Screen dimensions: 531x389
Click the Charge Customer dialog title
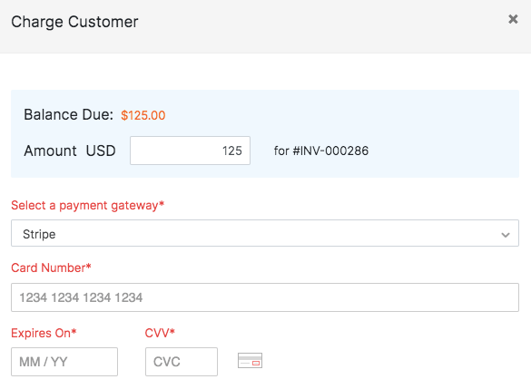(x=74, y=22)
